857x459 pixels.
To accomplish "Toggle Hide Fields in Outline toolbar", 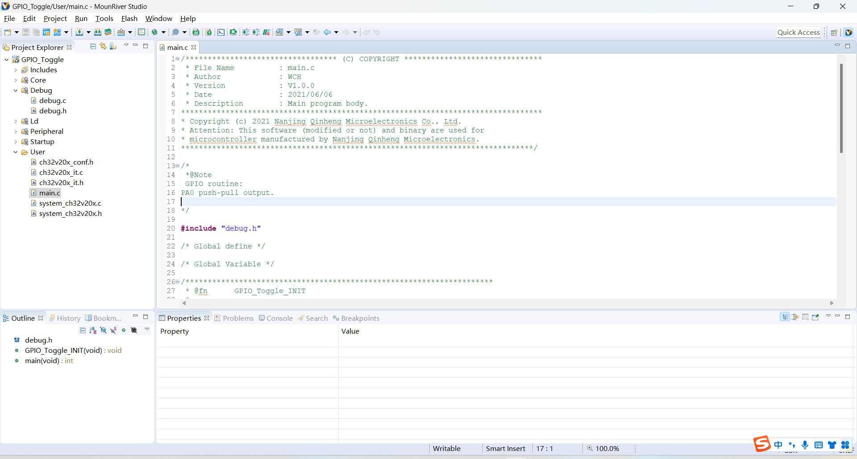I will [x=103, y=330].
